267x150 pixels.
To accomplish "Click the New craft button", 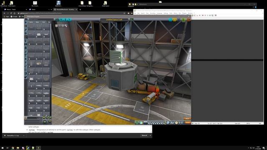I will (170, 20).
